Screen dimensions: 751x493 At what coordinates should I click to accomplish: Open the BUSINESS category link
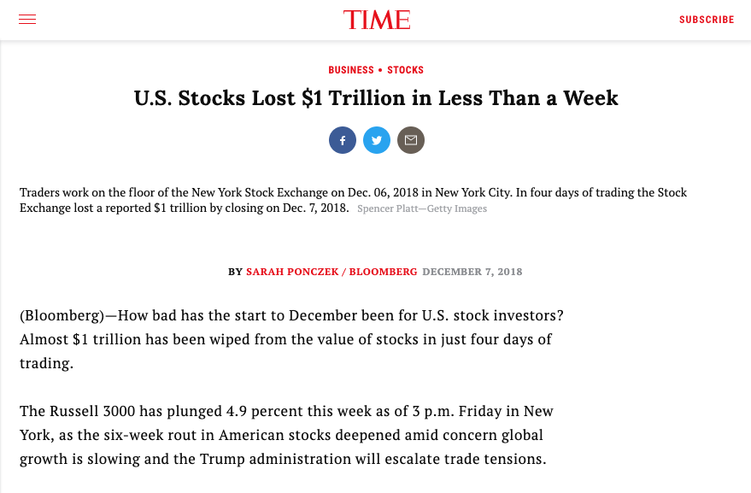pos(350,70)
